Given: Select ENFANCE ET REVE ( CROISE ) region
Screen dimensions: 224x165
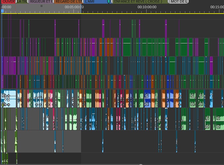Looking at the screenshot, I should pos(140,2).
